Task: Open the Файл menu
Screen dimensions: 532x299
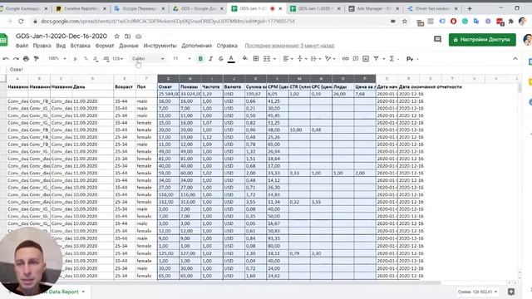Action: pyautogui.click(x=22, y=46)
